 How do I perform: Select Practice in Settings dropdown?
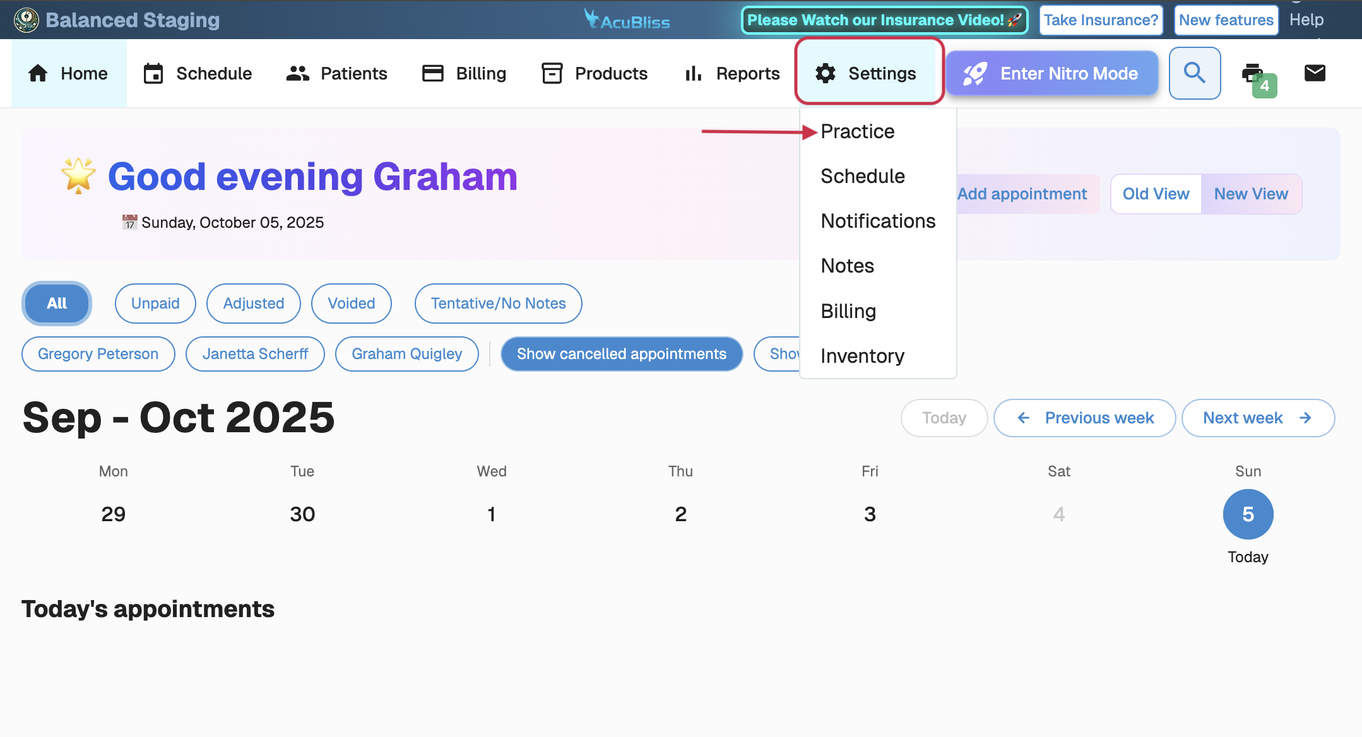(857, 131)
